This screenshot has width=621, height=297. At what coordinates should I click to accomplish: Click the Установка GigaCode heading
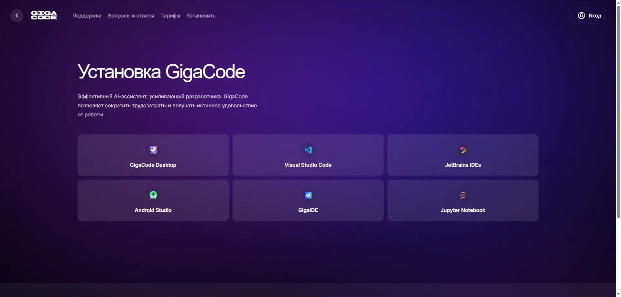click(161, 71)
